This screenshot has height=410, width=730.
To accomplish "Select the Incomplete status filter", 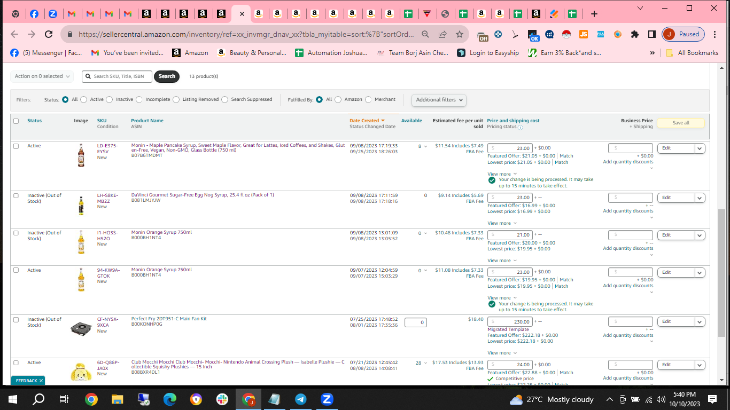I will coord(139,99).
